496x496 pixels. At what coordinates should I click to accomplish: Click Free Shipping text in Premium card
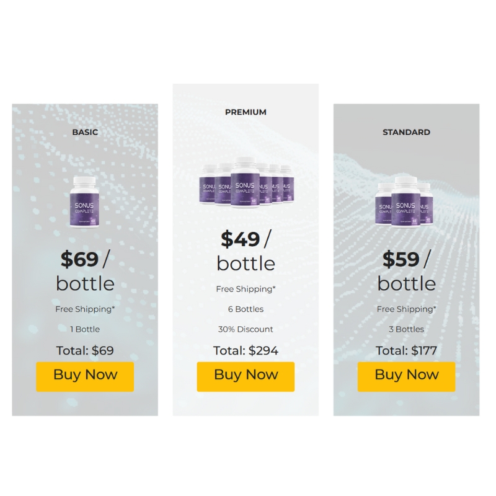pyautogui.click(x=246, y=289)
